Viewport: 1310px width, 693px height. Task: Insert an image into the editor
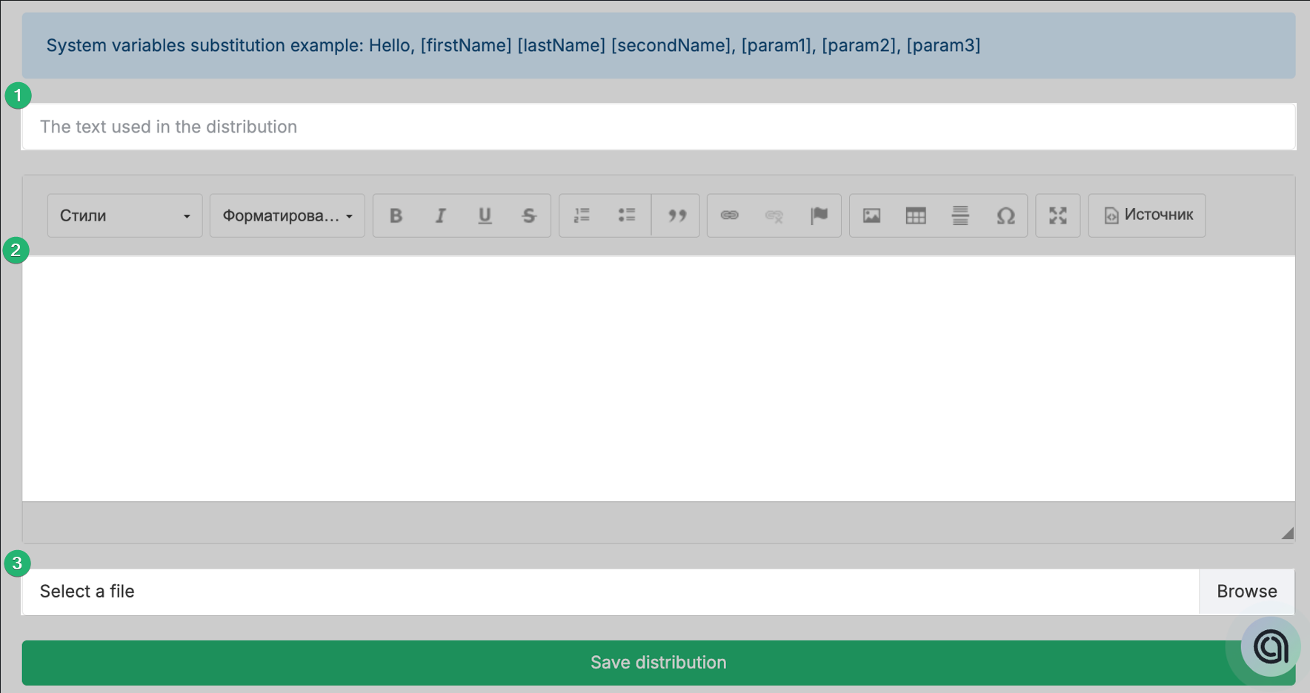click(x=872, y=215)
